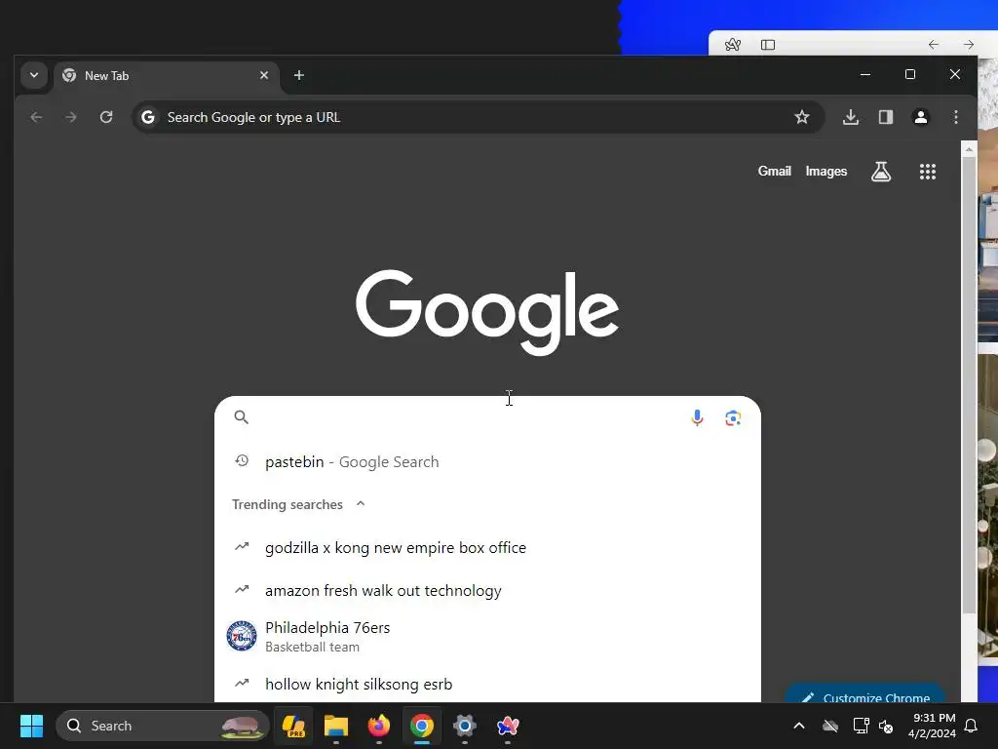998x749 pixels.
Task: Click the Google G icon in the address bar
Action: point(148,117)
